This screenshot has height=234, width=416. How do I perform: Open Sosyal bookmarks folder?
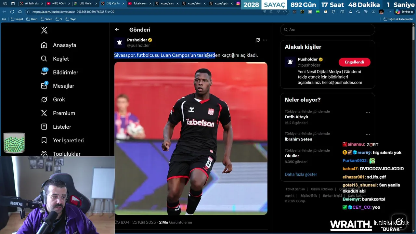point(17,19)
